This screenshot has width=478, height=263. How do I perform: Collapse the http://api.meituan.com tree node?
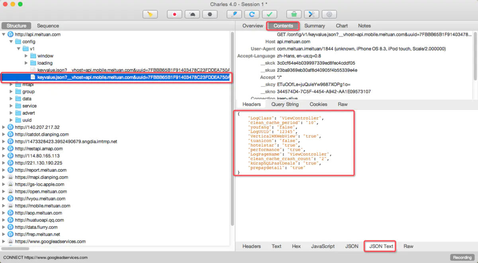(x=4, y=34)
